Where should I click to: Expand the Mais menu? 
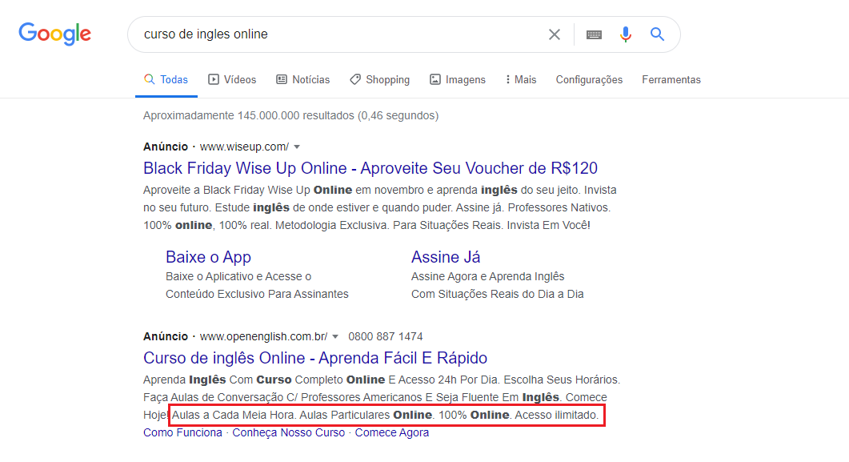tap(521, 79)
